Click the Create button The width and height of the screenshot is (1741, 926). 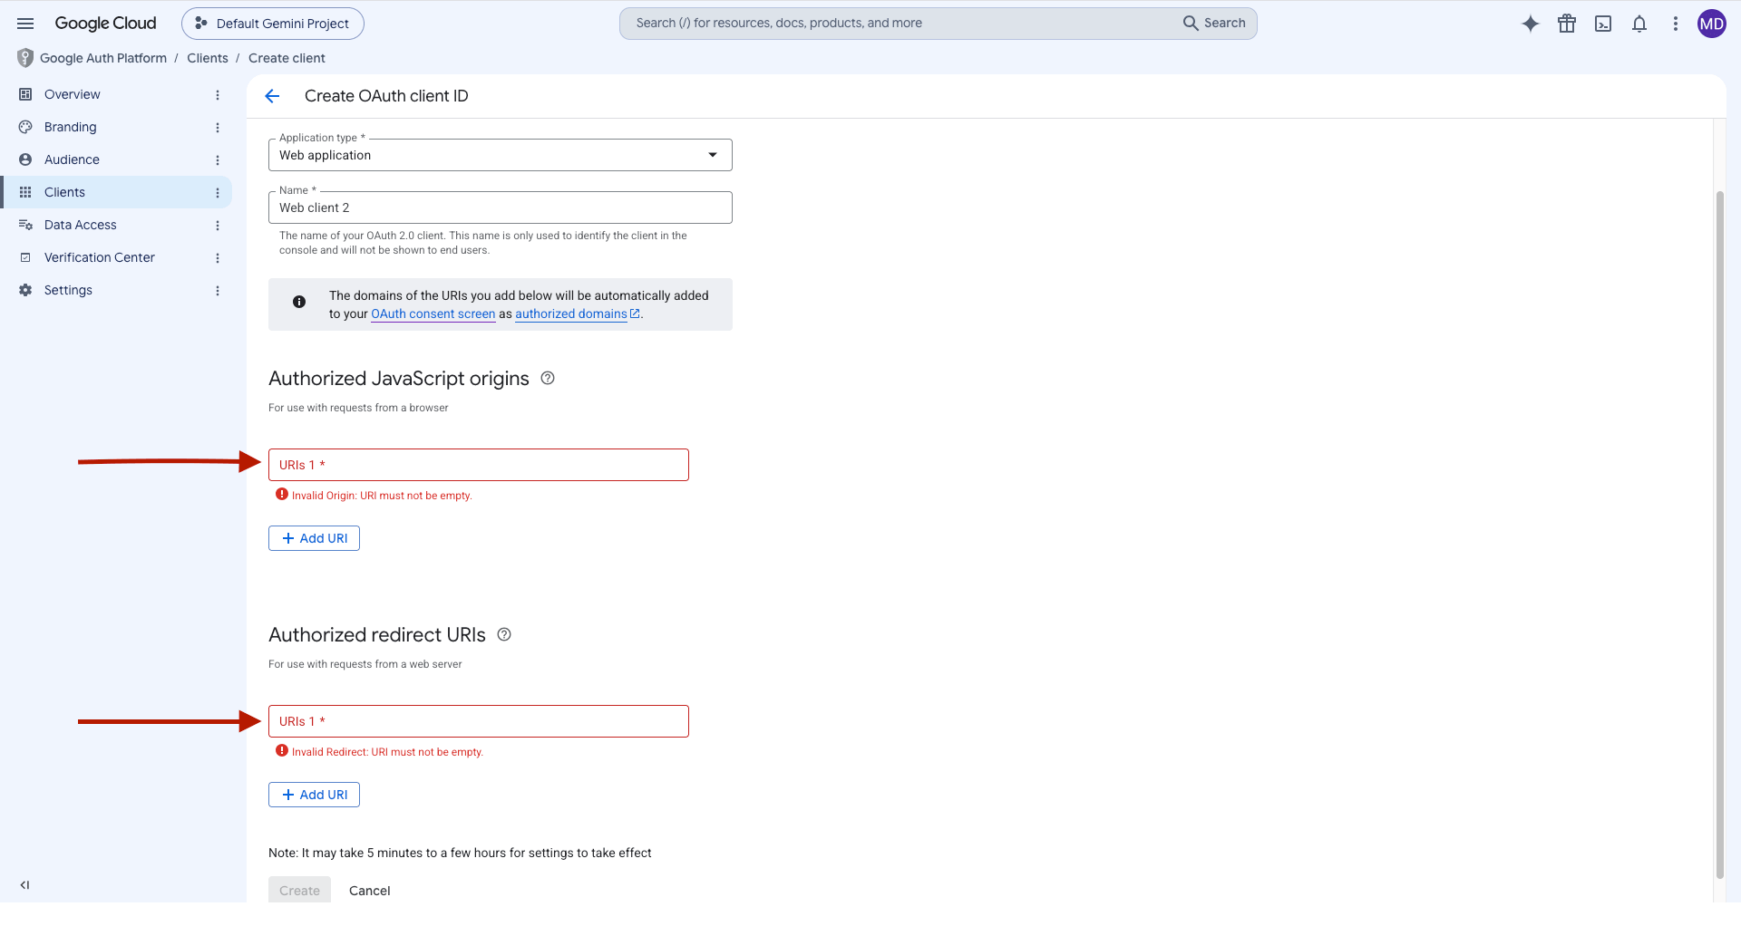pyautogui.click(x=299, y=891)
